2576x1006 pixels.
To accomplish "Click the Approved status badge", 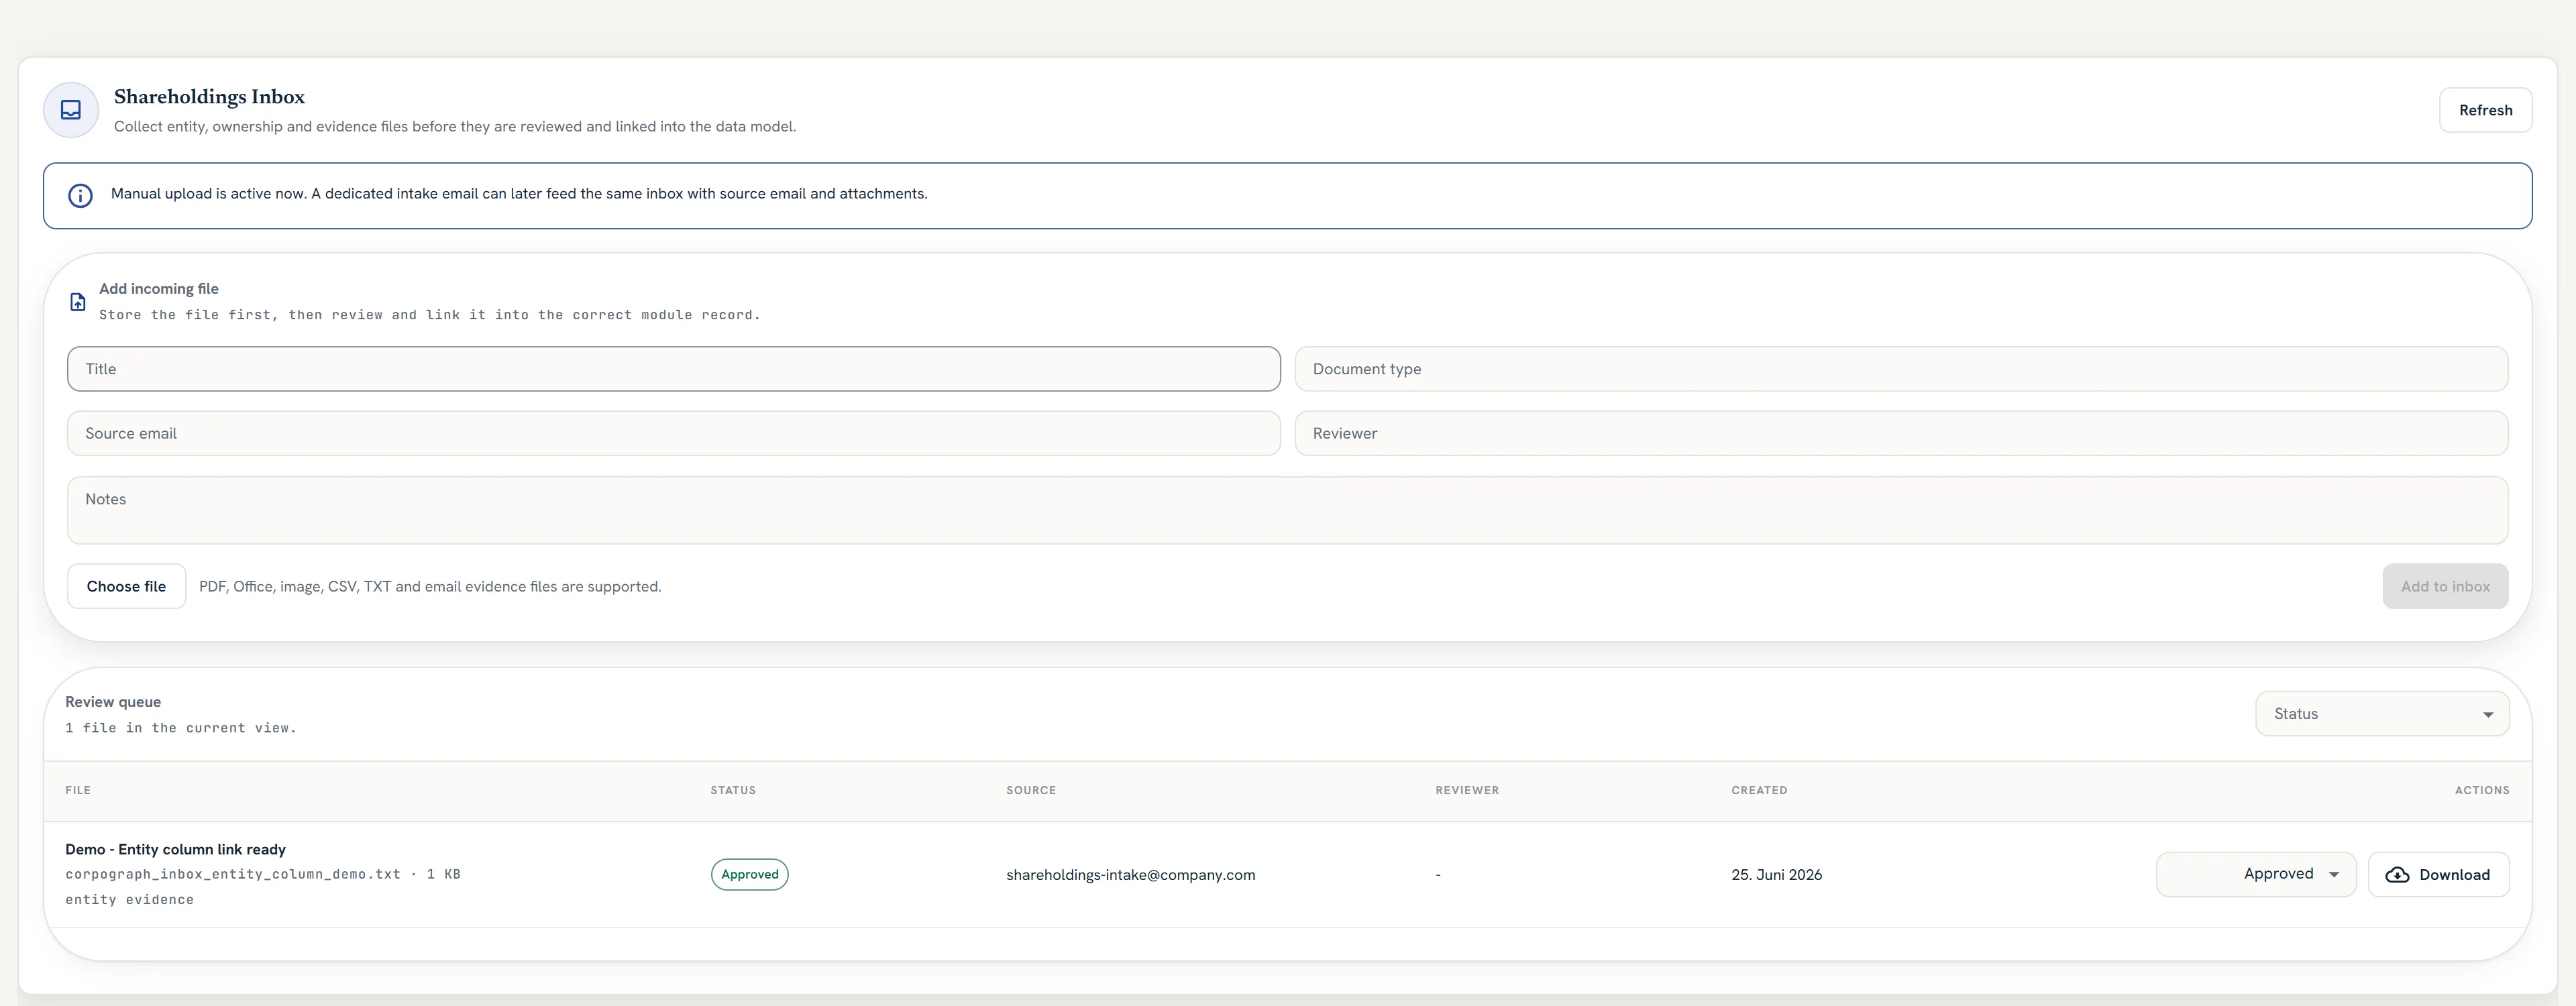I will click(750, 874).
